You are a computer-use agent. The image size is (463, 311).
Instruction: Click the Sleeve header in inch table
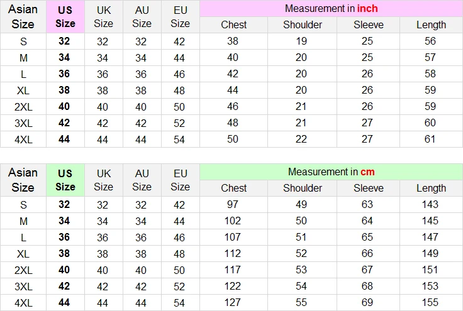click(x=368, y=25)
